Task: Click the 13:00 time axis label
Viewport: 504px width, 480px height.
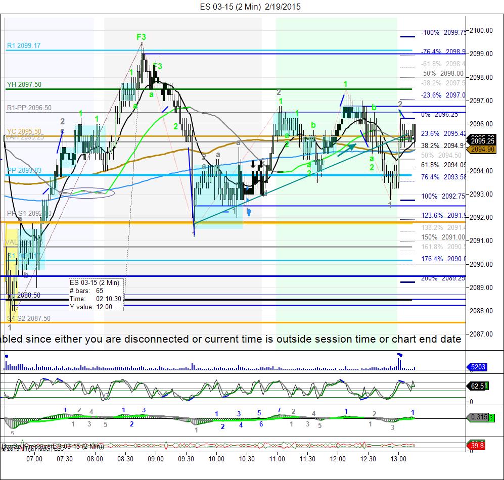Action: (398, 459)
